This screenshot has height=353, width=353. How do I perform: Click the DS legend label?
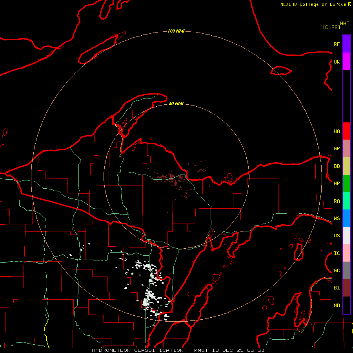pos(337,236)
